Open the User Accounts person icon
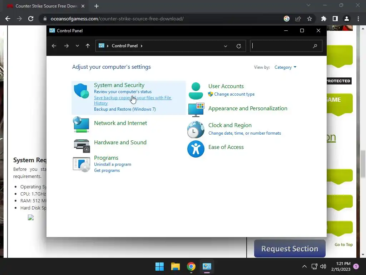The height and width of the screenshot is (275, 366). point(196,91)
